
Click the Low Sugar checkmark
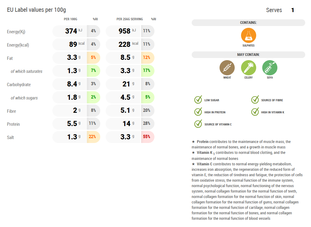point(198,100)
